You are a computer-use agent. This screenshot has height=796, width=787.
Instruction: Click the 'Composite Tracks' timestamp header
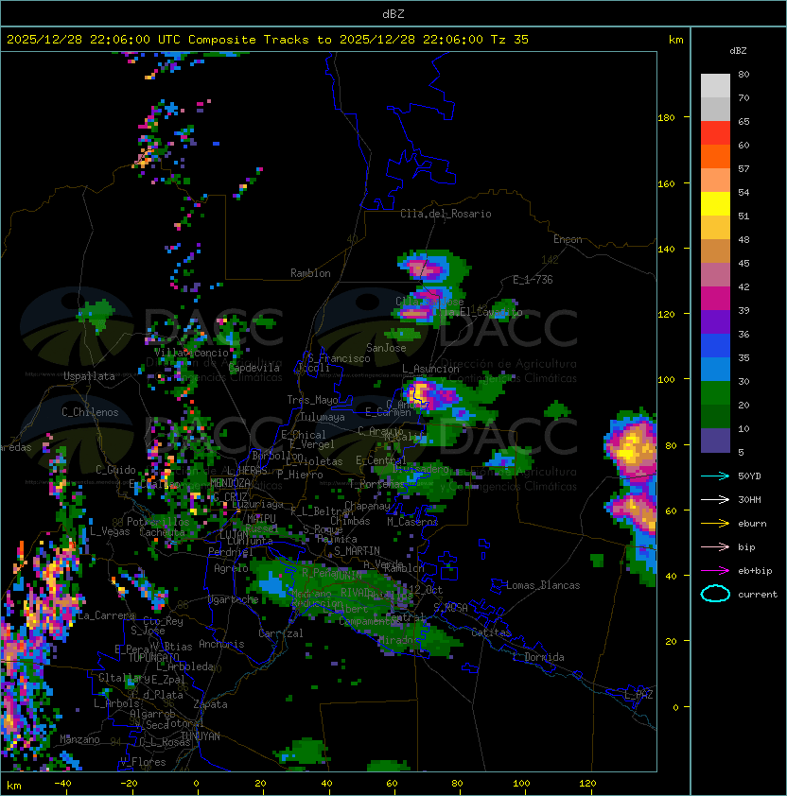tap(268, 40)
